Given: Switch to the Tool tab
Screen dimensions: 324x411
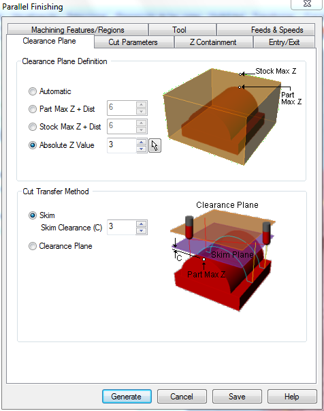Looking at the screenshot, I should click(182, 30).
